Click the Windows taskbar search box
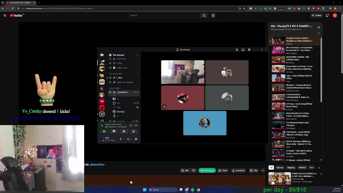Image resolution: width=343 pixels, height=193 pixels. [x=163, y=190]
